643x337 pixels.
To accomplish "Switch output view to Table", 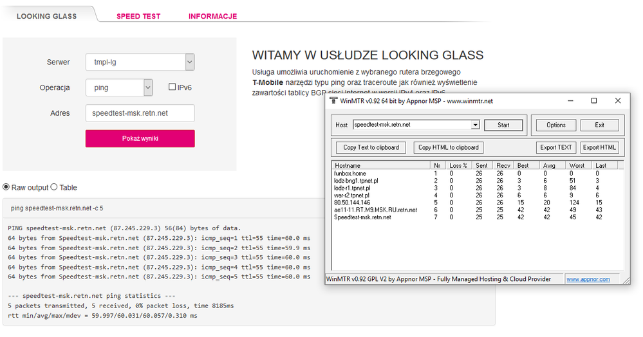I will pyautogui.click(x=54, y=188).
